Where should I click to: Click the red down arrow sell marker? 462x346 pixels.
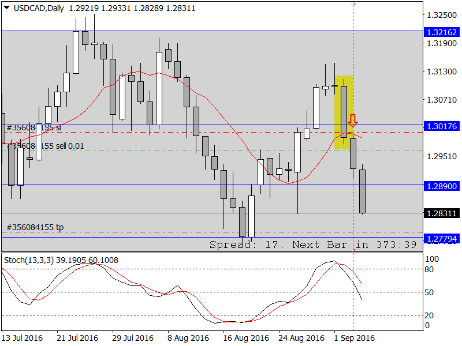(353, 121)
